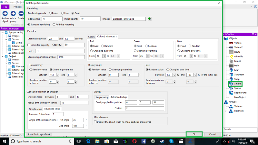Image resolution: width=258 pixels, height=145 pixels.
Task: Switch to Colors ( advanced ) tab
Action: click(107, 36)
